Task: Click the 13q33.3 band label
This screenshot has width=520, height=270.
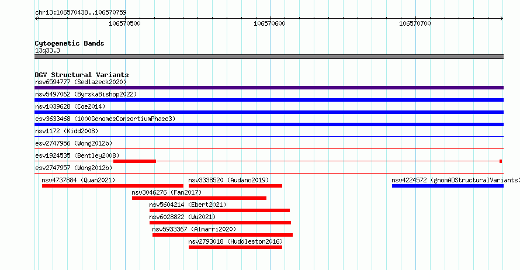Action: tap(47, 50)
